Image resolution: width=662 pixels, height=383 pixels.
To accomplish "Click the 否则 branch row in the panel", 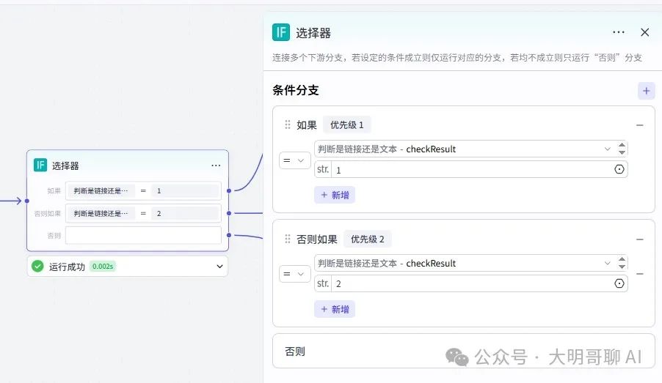I will point(464,351).
